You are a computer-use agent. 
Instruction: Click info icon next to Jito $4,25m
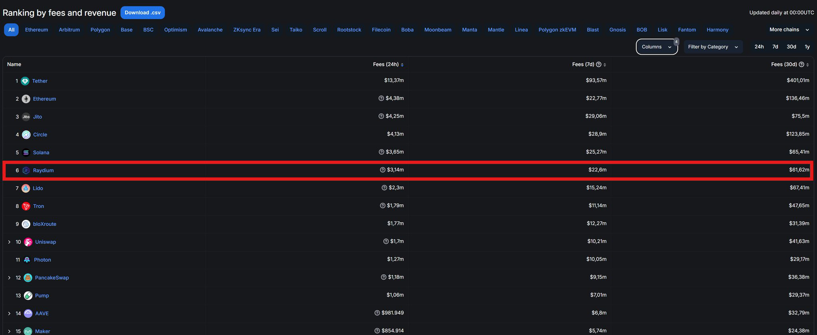click(381, 116)
